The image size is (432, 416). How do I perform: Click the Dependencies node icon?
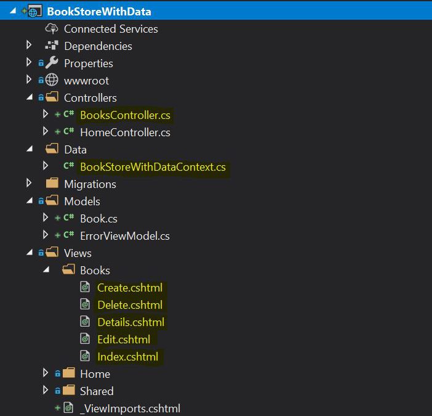click(x=52, y=46)
